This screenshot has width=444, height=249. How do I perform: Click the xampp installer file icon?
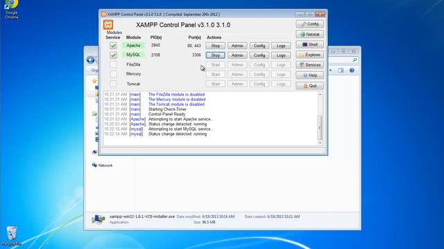point(99,219)
